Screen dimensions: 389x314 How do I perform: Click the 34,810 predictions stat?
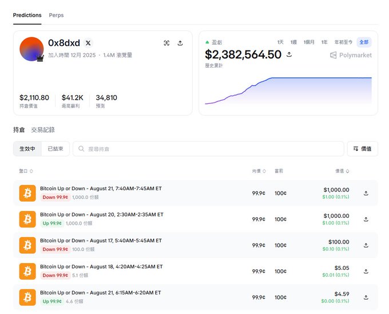[106, 98]
